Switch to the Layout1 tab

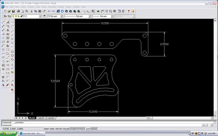41,118
